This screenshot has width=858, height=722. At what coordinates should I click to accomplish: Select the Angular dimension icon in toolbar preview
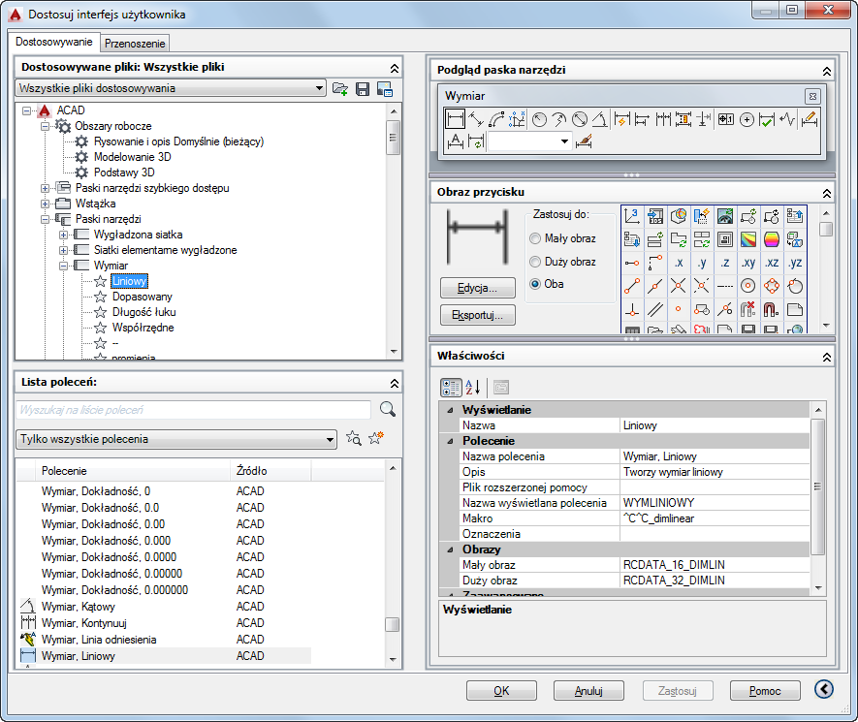(600, 119)
